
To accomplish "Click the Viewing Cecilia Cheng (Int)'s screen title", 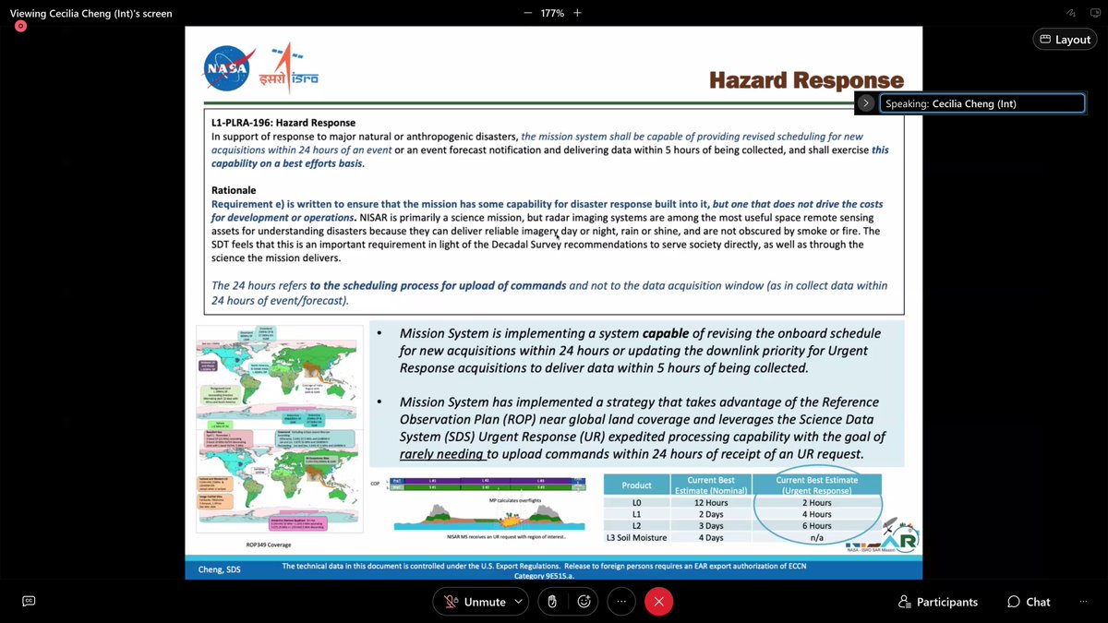I will 90,13.
